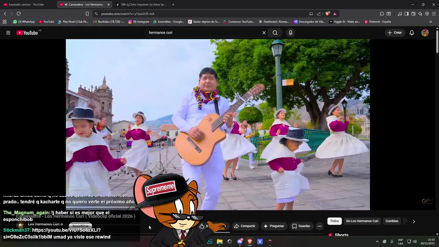Open Brave Rewards triangle icon
Screen dimensions: 439x247
click(x=335, y=14)
